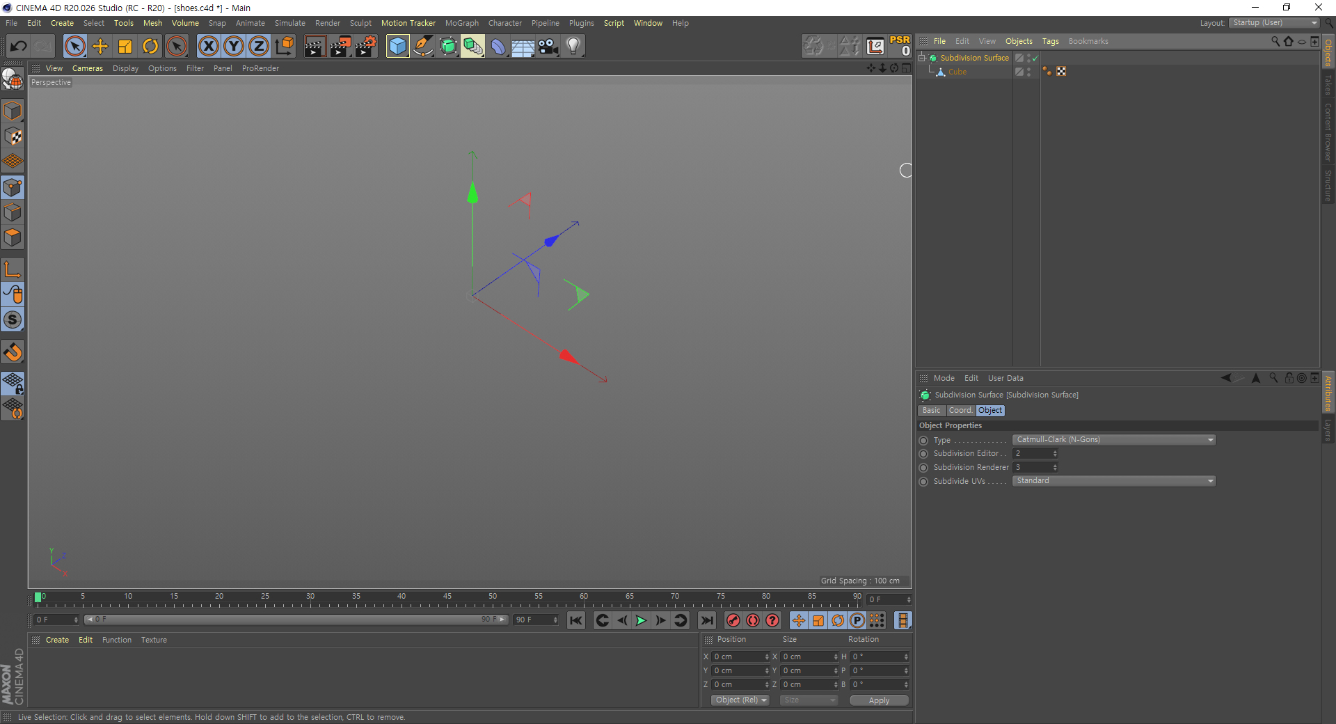Click the Make Editable icon
This screenshot has height=724, width=1336.
pyautogui.click(x=13, y=79)
